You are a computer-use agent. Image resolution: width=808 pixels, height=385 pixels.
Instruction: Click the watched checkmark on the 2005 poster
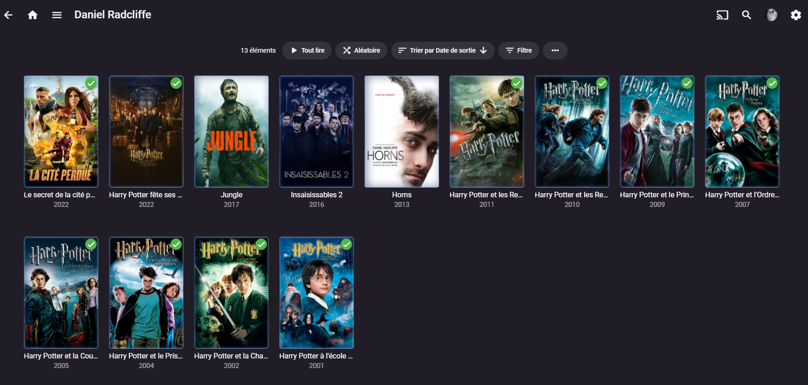[x=91, y=244]
